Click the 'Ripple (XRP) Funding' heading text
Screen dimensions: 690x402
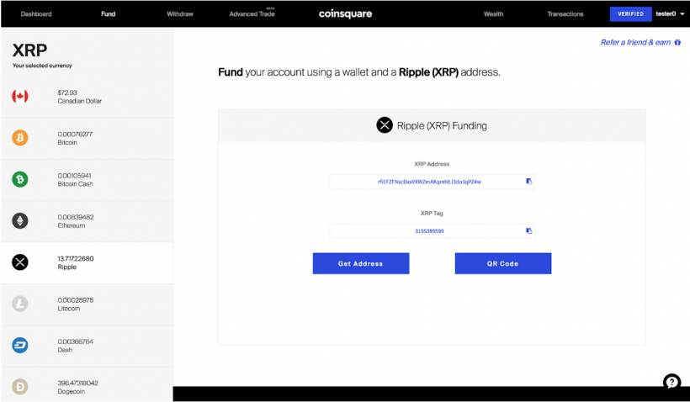pyautogui.click(x=442, y=126)
